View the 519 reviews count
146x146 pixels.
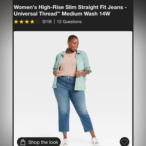[47, 22]
